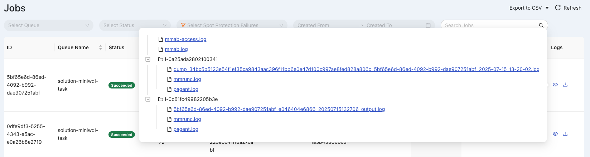Download logs for job 5bf65e6d

coord(565,85)
